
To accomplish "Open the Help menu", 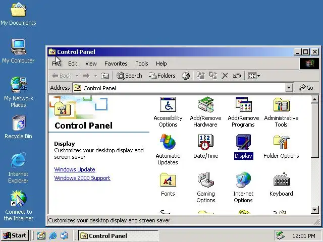I will click(161, 64).
